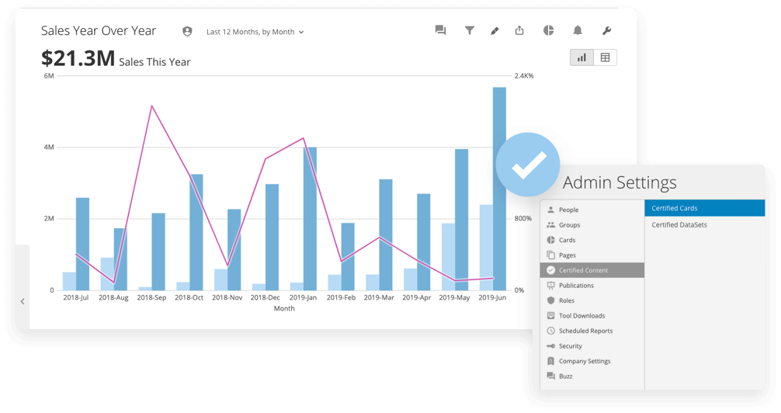
Task: Click the Tool Downloads icon
Action: (x=551, y=315)
